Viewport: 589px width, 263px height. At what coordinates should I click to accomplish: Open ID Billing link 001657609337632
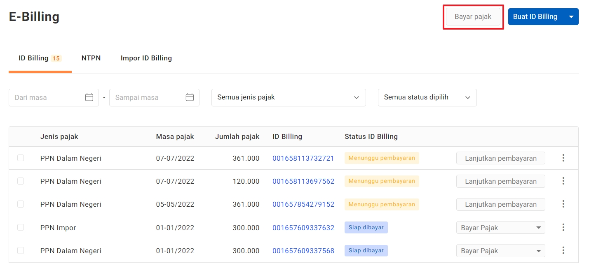point(303,228)
